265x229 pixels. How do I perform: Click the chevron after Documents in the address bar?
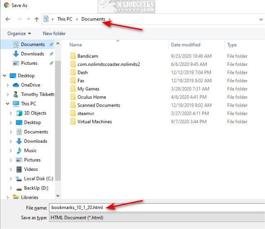click(x=110, y=19)
